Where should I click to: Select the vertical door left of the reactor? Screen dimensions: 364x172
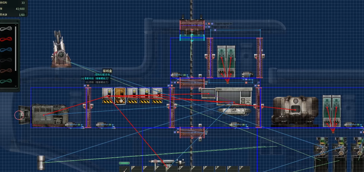coord(259,107)
